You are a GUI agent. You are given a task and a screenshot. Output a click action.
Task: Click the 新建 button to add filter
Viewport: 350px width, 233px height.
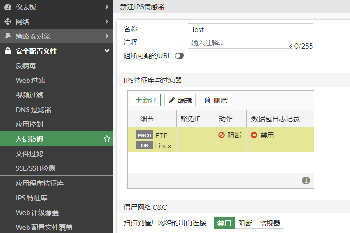(146, 100)
